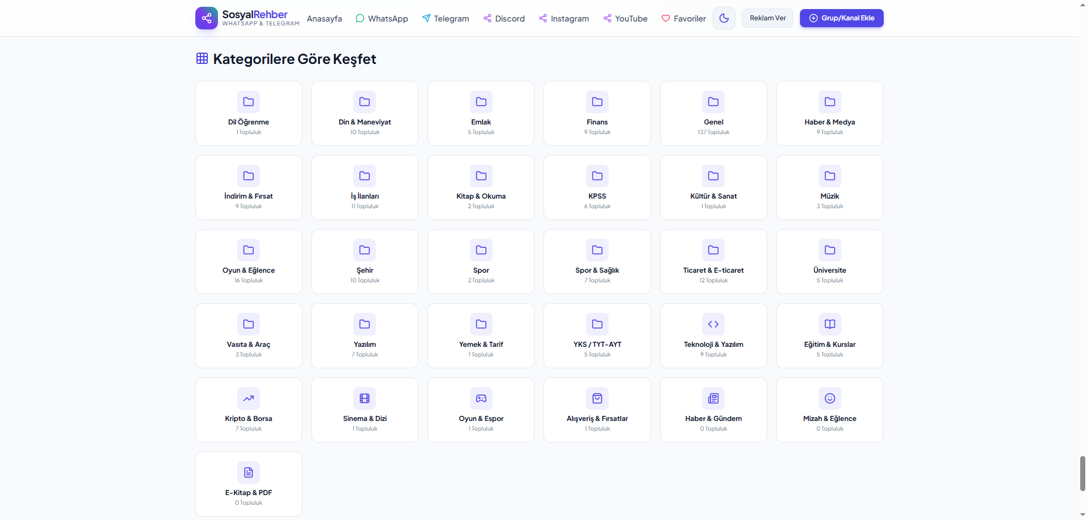
Task: Open the Üniversite category label
Action: click(x=830, y=270)
